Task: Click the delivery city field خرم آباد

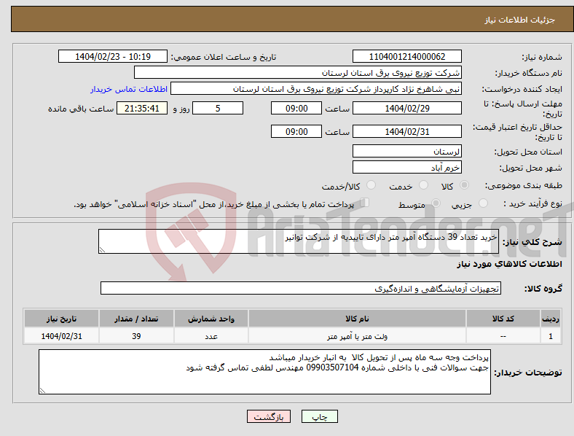Action: tap(406, 167)
